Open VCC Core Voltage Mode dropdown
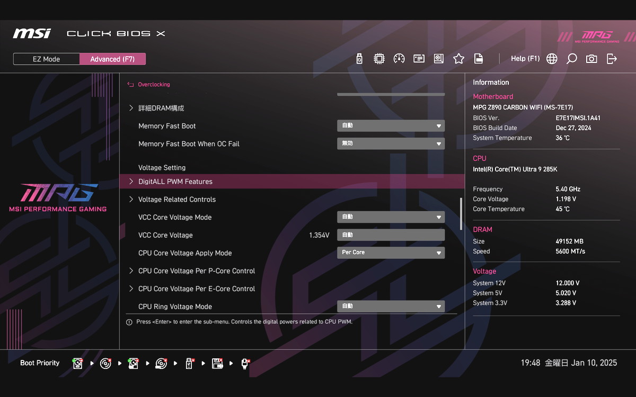This screenshot has height=397, width=636. (x=391, y=217)
